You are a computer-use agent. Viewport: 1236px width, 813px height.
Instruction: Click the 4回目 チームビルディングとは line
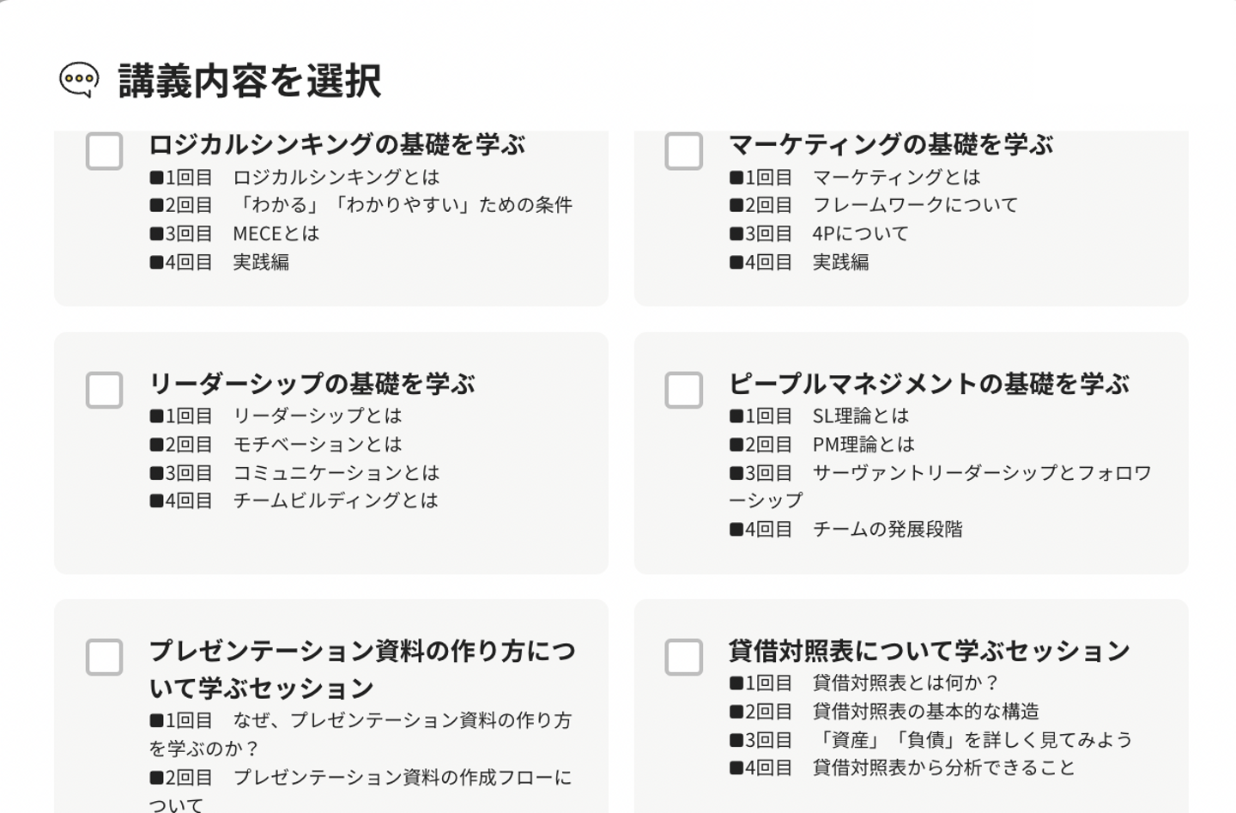(294, 501)
